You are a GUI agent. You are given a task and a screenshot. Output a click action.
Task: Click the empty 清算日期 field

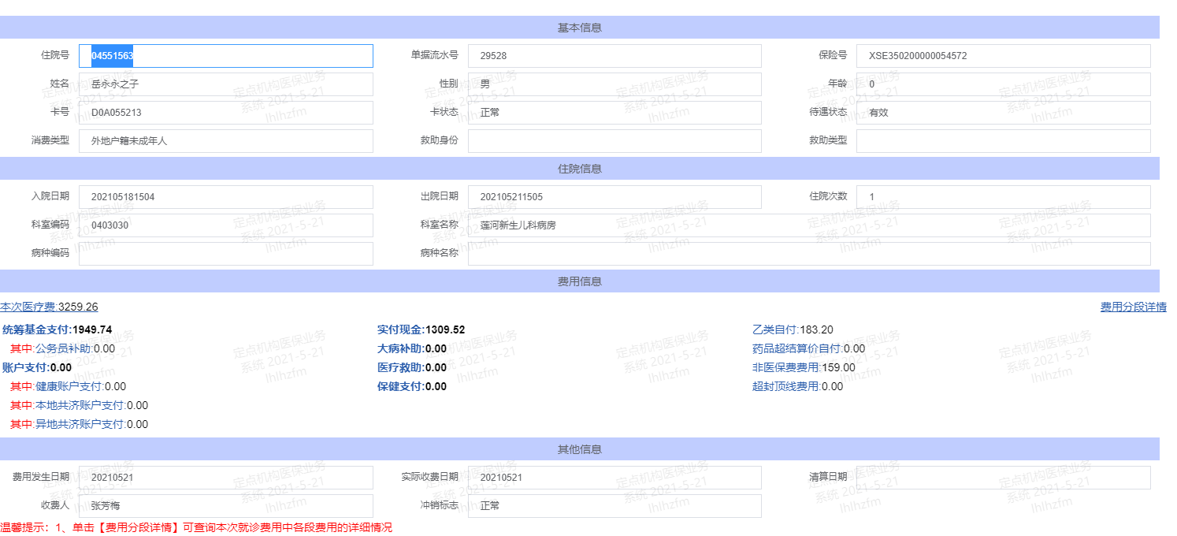(x=1004, y=478)
